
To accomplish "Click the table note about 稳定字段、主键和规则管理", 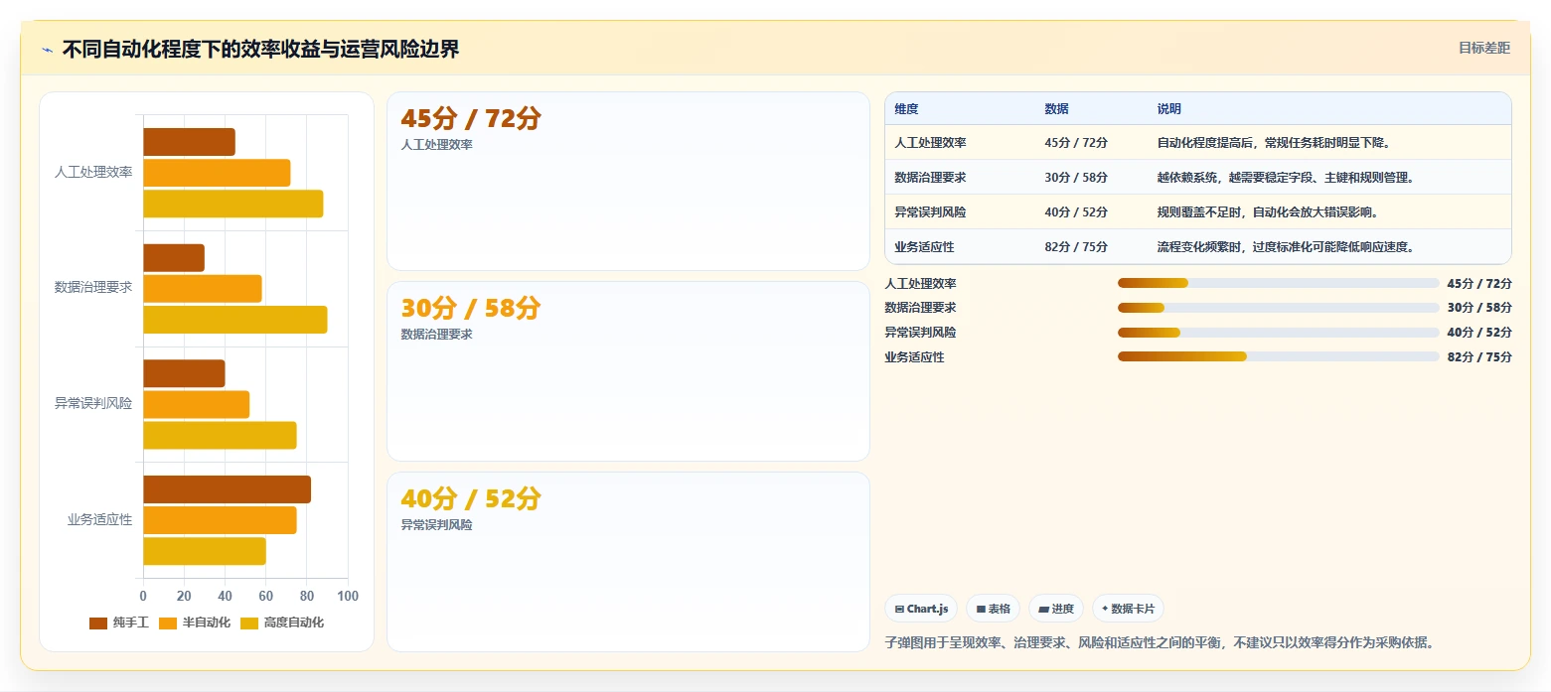I will pyautogui.click(x=1286, y=178).
